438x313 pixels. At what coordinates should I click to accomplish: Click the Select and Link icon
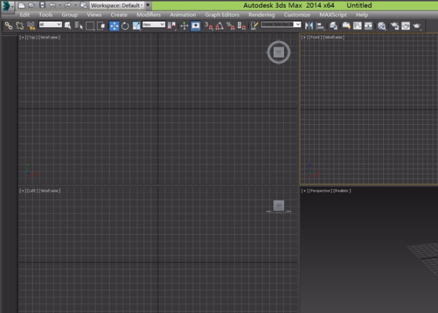point(9,26)
